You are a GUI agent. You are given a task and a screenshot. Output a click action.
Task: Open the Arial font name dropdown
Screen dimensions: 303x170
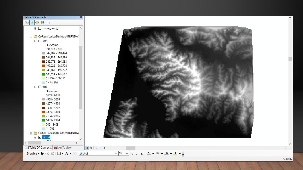[116, 153]
